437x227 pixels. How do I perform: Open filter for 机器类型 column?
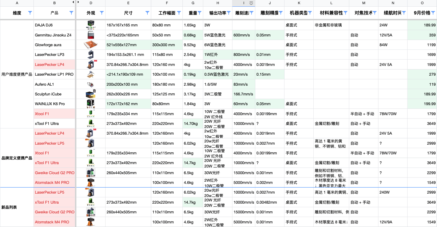(x=310, y=13)
